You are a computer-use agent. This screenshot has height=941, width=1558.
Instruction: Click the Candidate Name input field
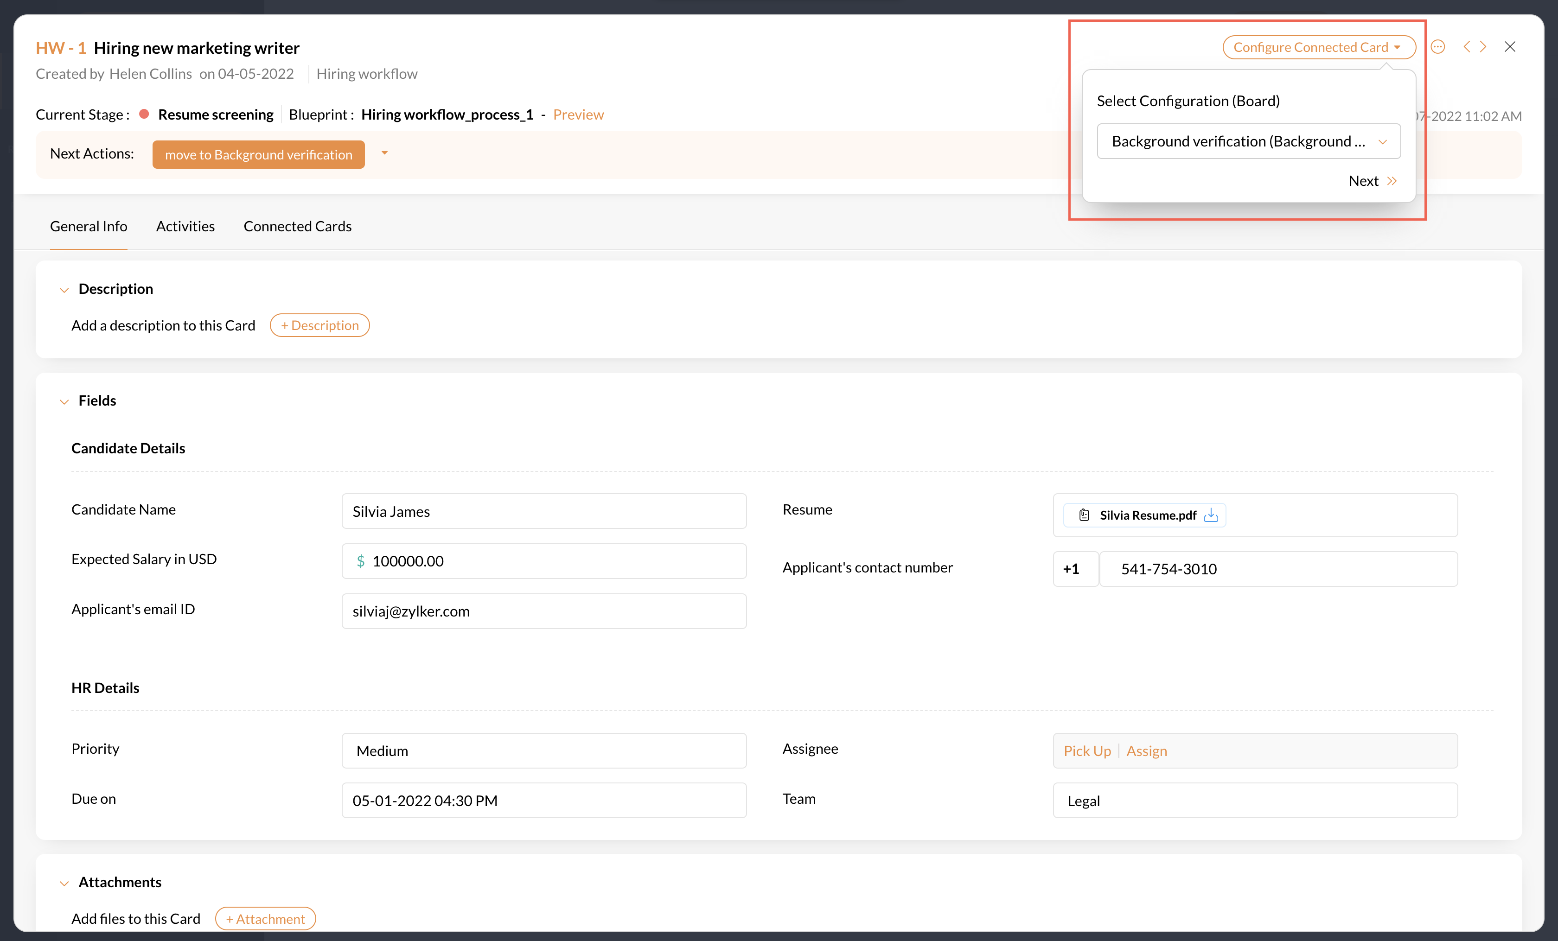[543, 511]
